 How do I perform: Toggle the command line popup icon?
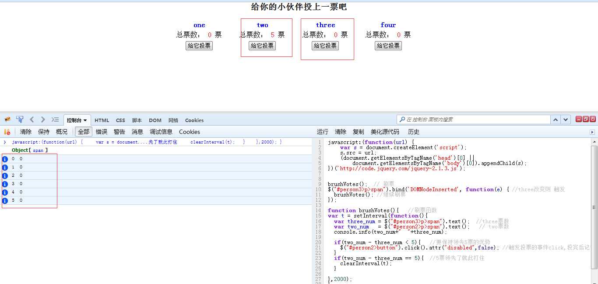pos(55,119)
